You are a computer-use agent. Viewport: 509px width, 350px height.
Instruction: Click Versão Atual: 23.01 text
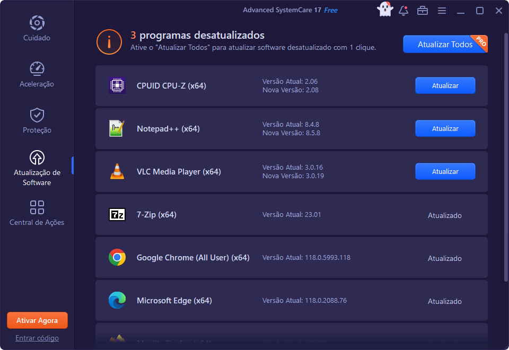[x=292, y=215]
